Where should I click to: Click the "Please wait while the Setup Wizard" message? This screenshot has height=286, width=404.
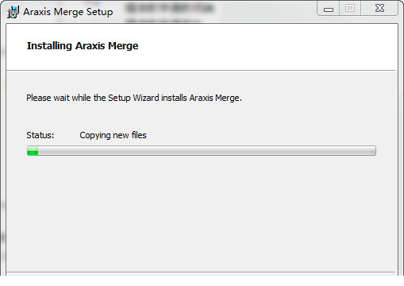(134, 98)
